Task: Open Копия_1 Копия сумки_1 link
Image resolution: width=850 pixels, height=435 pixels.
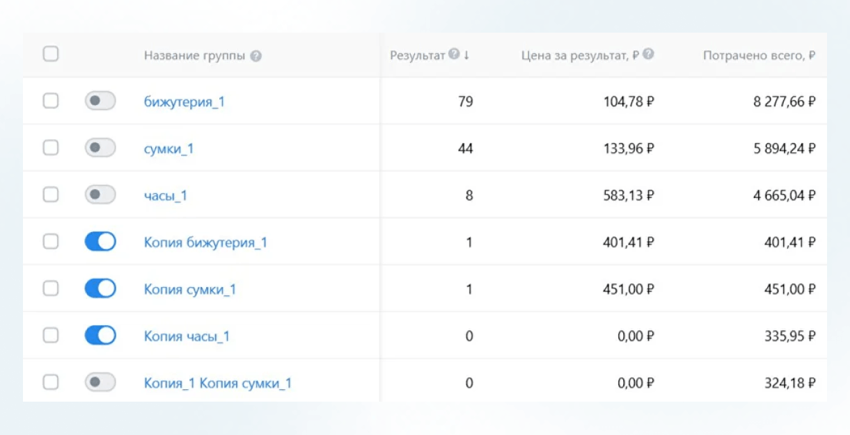Action: (217, 383)
